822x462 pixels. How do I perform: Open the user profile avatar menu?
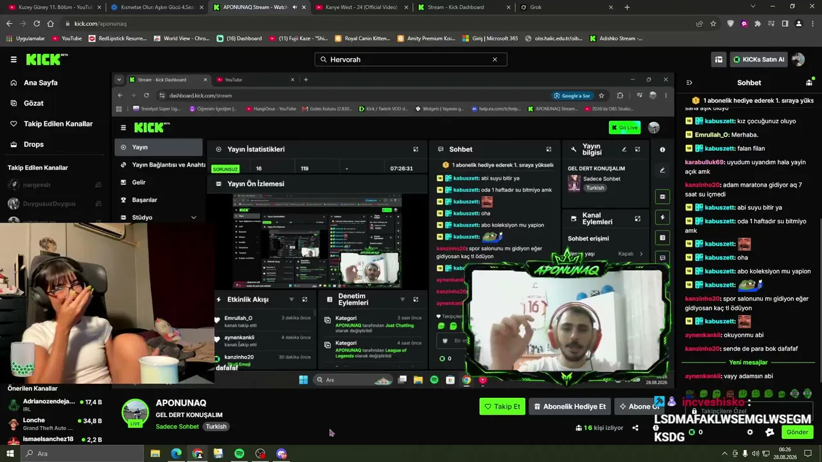(x=798, y=60)
